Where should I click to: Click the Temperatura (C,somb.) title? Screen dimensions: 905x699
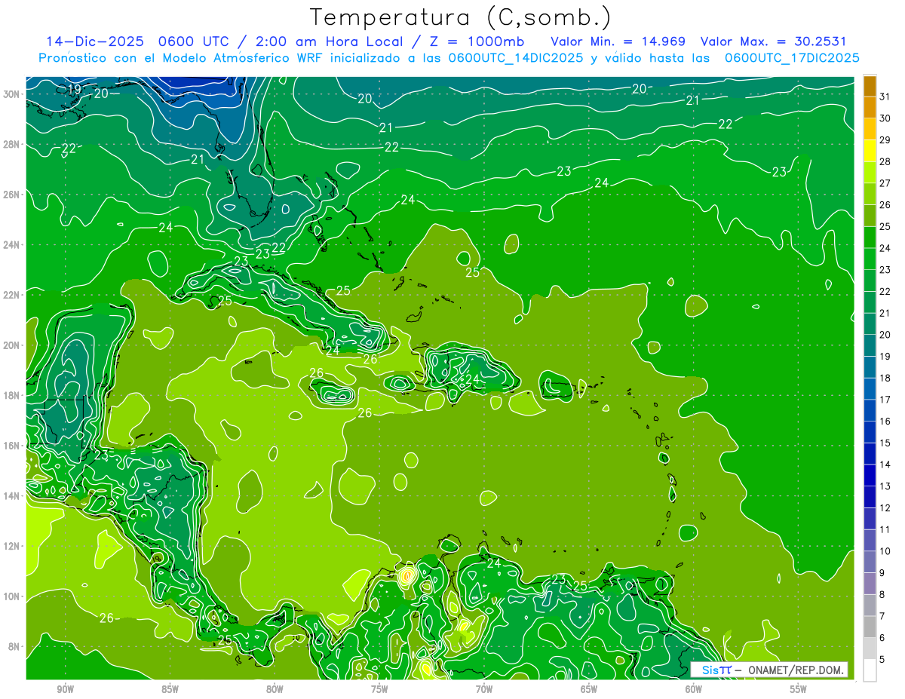pos(460,18)
